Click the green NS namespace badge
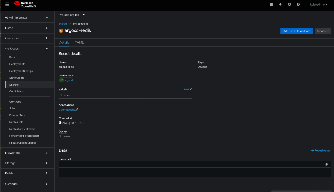334x192 pixels. [61, 80]
